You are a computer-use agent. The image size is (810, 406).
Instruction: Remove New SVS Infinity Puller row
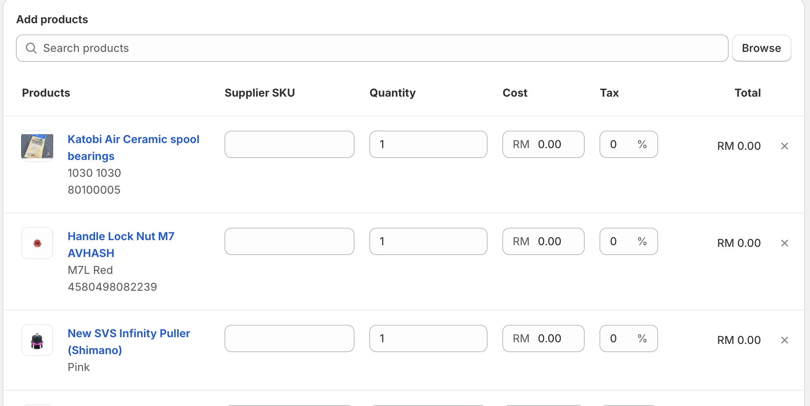(784, 340)
